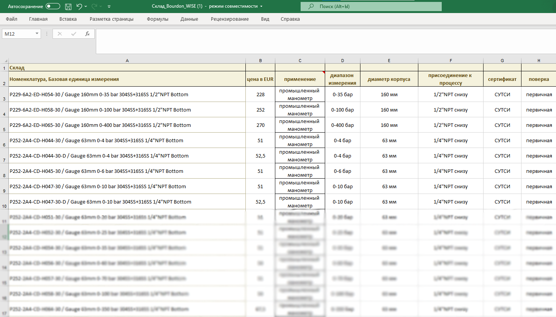Open Customize Quick Access Toolbar dropdown
Screen dimensions: 556x317
(109, 7)
